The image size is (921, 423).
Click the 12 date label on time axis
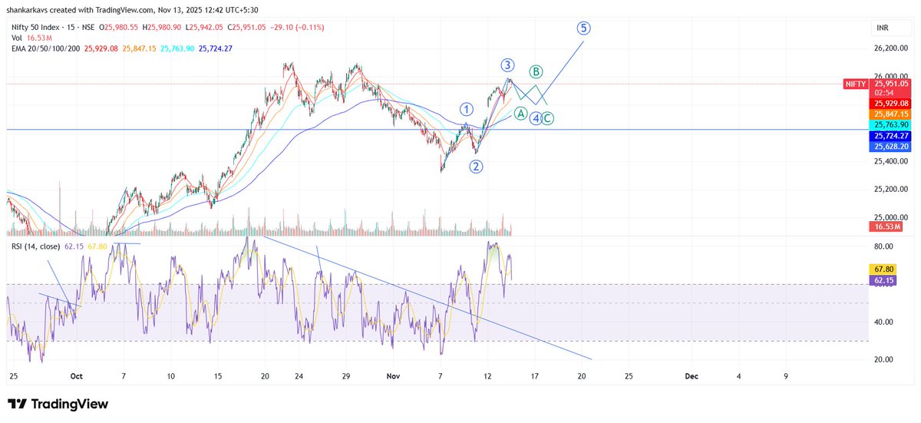487,377
